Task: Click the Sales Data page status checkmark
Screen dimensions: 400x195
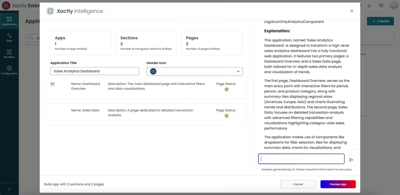Action: point(226,116)
